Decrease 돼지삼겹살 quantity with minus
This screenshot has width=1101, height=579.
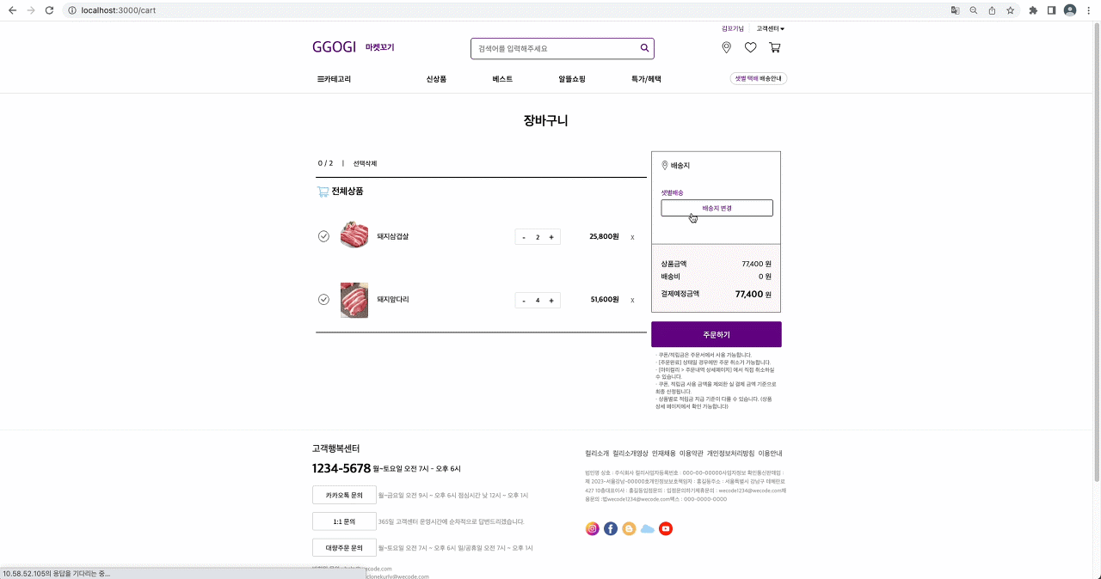[524, 237]
